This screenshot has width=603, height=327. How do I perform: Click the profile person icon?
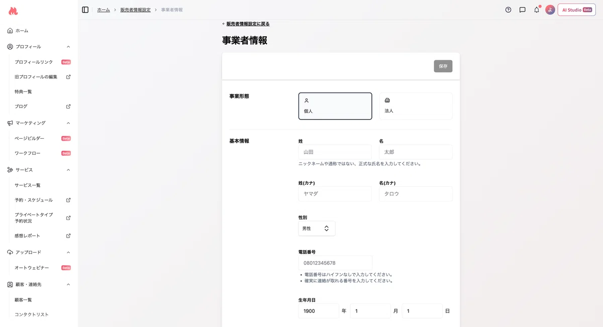pos(10,47)
